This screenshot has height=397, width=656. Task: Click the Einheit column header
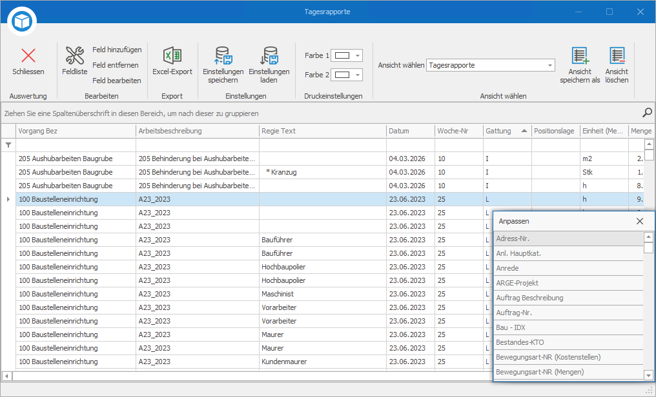604,131
